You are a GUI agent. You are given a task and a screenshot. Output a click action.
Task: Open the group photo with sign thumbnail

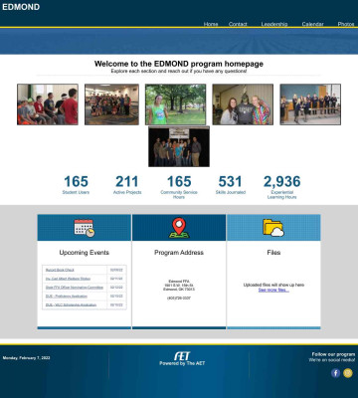click(179, 146)
